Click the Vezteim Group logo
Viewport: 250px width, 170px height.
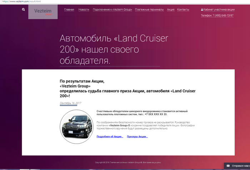[43, 12]
